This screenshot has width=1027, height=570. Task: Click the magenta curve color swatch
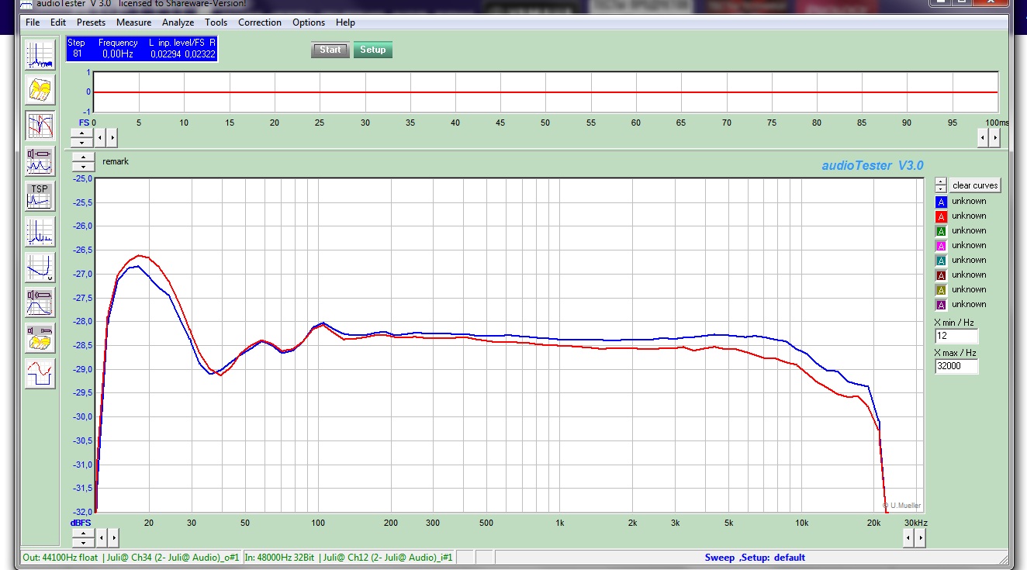point(942,246)
